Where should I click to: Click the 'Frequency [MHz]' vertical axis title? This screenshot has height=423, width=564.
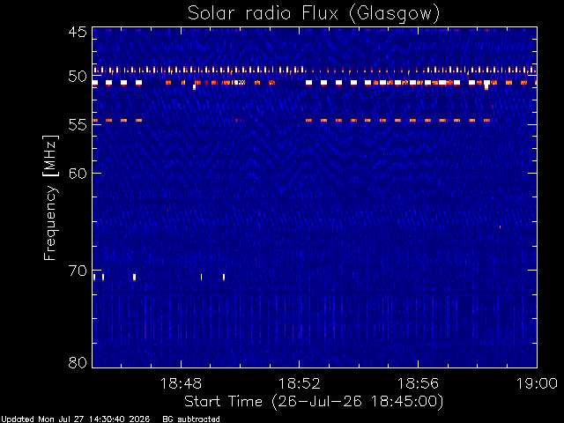50,197
